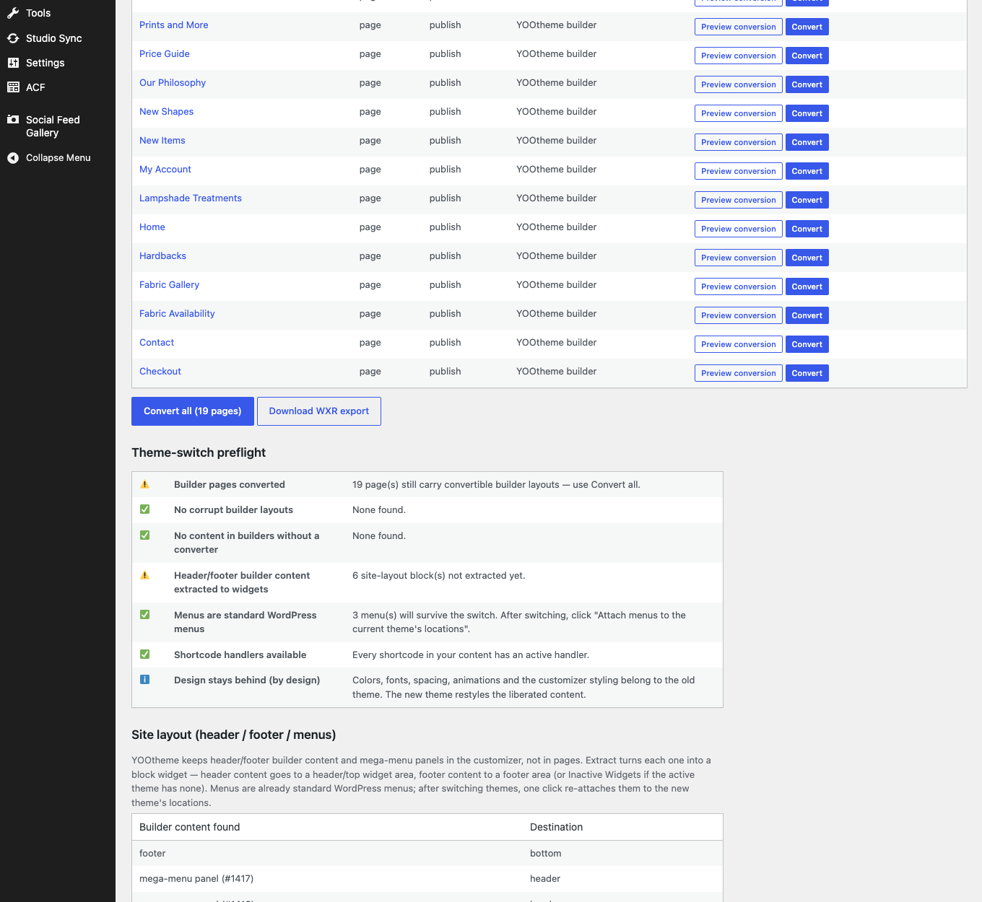
Task: Preview conversion for Lampshade Treatments
Action: (738, 200)
